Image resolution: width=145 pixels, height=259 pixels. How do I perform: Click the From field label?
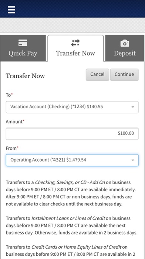[11, 148]
